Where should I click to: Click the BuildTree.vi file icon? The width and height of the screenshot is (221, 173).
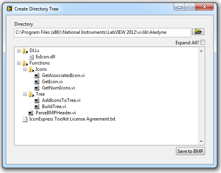pos(37,107)
